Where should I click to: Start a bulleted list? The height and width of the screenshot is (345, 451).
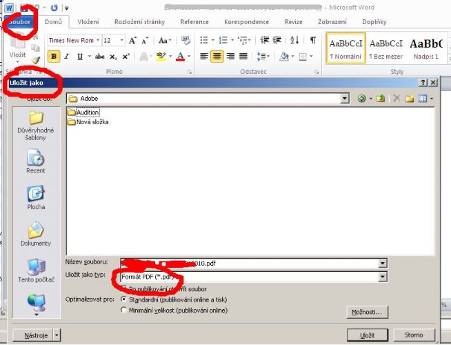coord(204,40)
